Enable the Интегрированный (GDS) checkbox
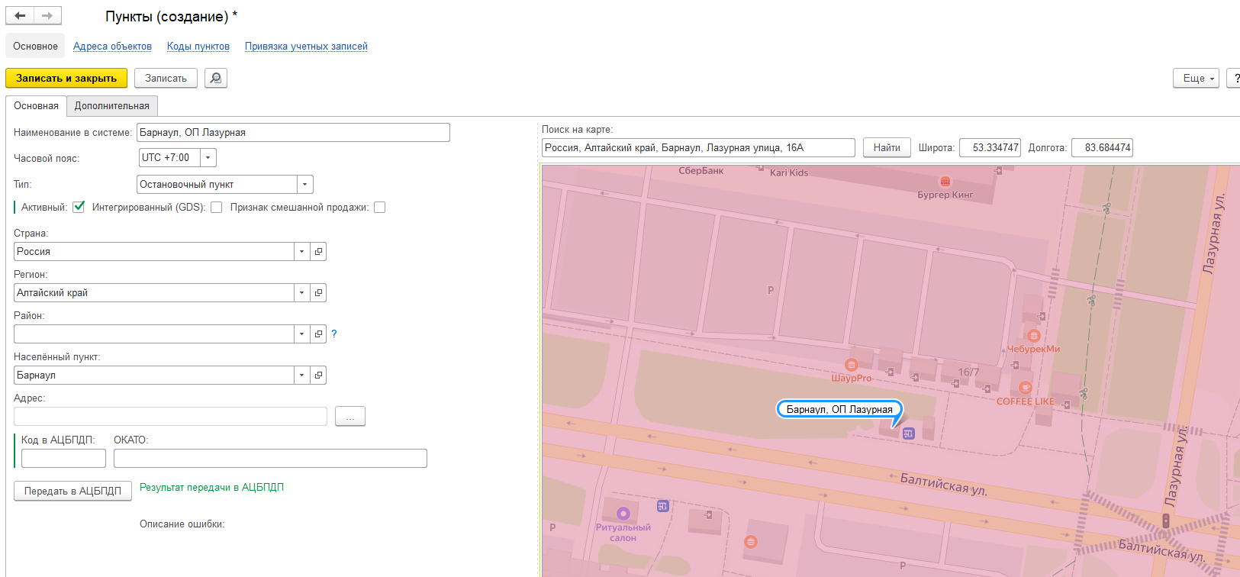This screenshot has width=1240, height=577. [217, 208]
